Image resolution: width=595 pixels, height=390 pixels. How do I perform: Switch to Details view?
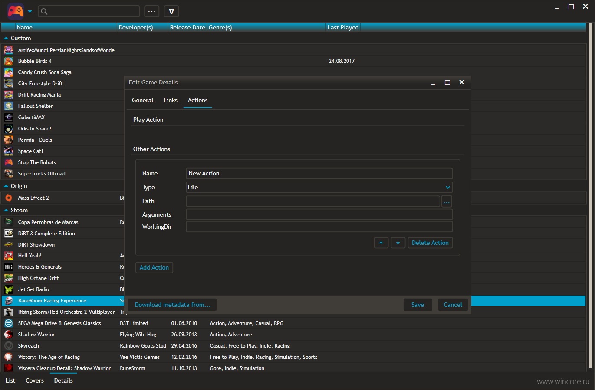[63, 380]
